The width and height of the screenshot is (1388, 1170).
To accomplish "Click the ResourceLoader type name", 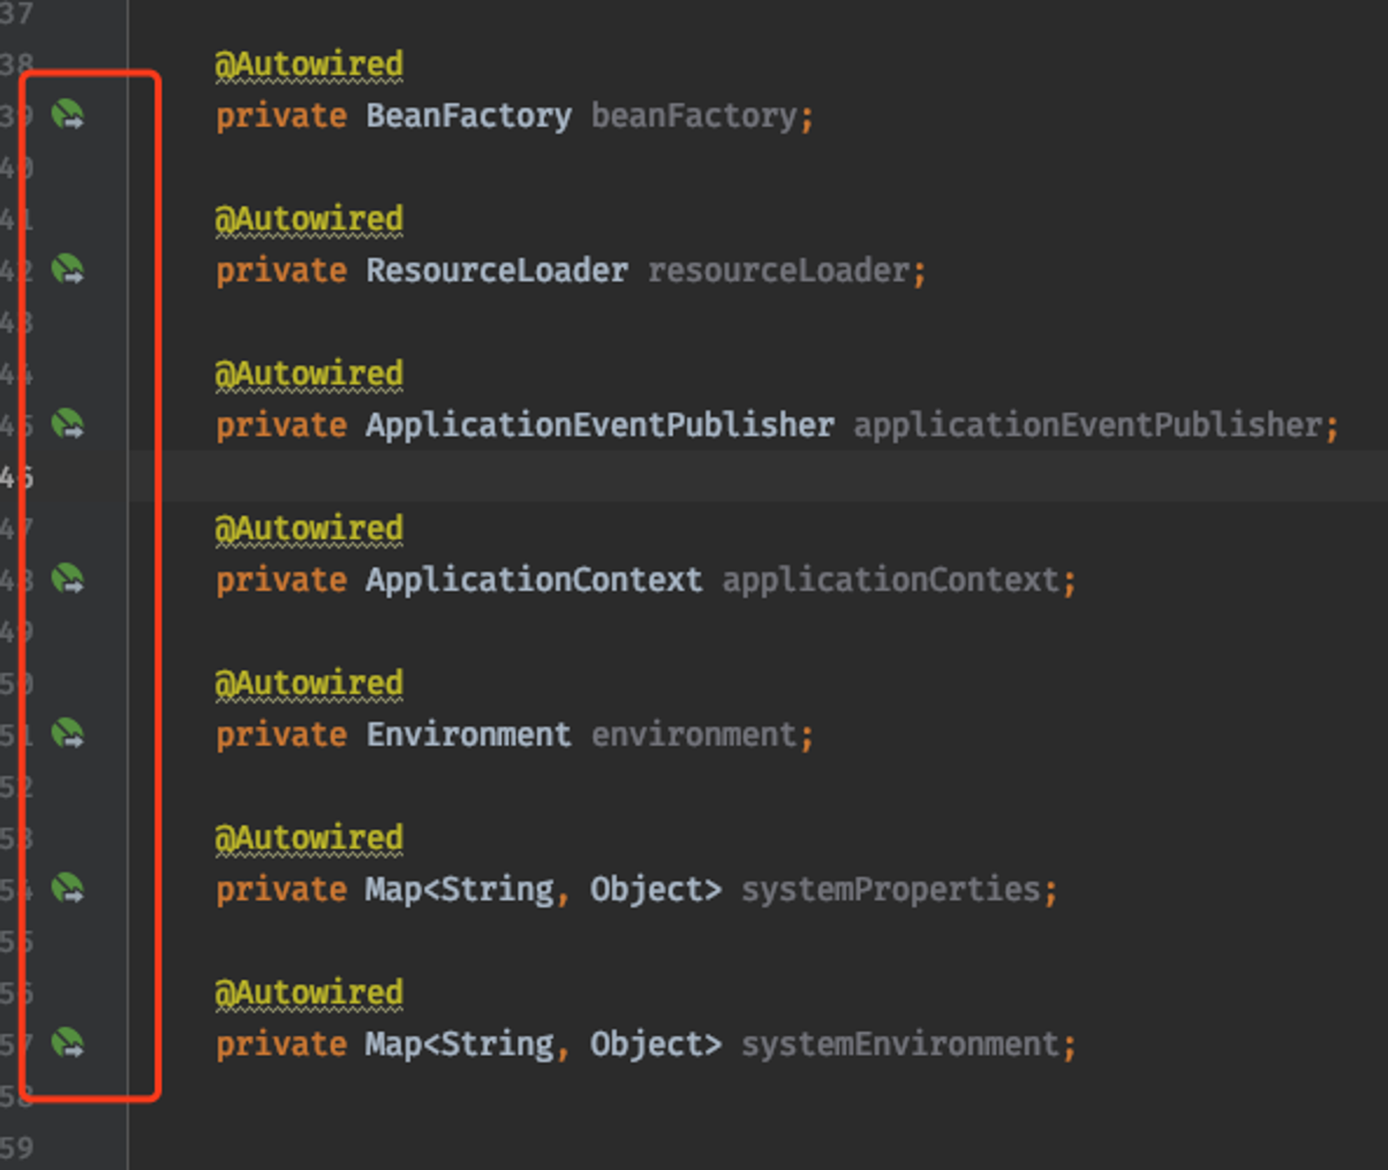I will pyautogui.click(x=496, y=271).
